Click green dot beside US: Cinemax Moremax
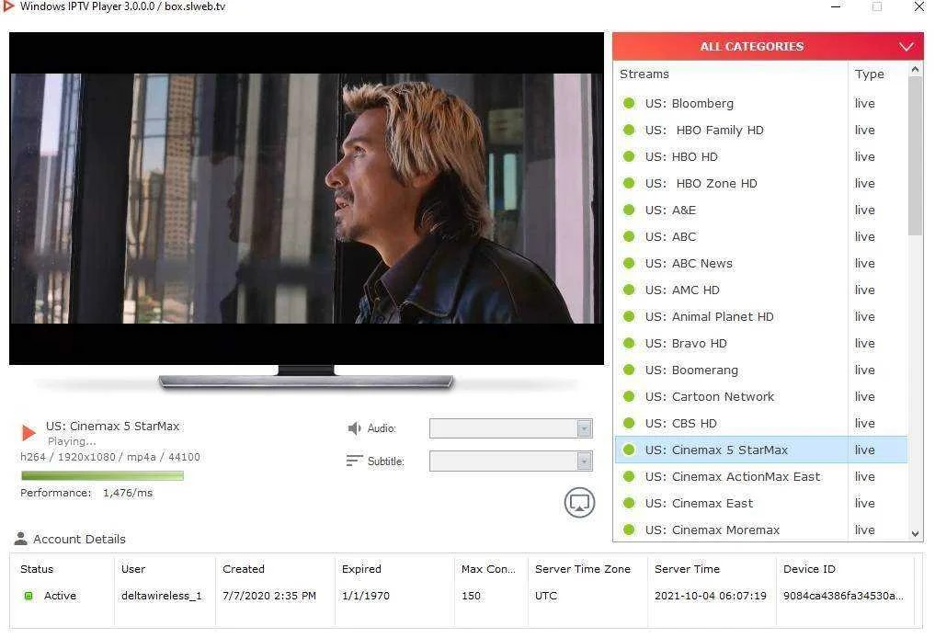Image resolution: width=935 pixels, height=638 pixels. [x=629, y=530]
